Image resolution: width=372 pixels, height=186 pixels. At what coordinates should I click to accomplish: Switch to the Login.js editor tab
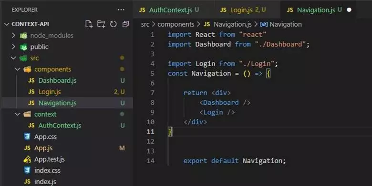(x=248, y=10)
